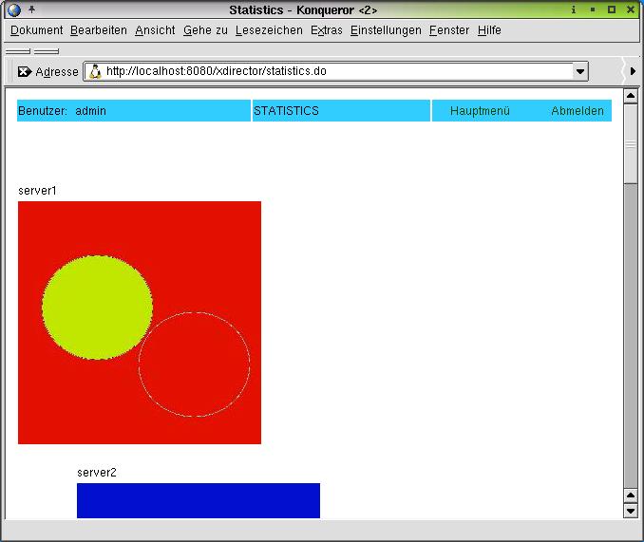
Task: Click the address URL input field
Action: click(332, 71)
